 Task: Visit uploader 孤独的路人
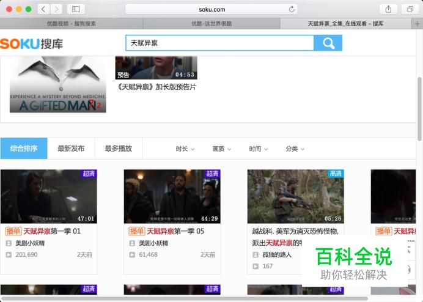click(x=277, y=254)
